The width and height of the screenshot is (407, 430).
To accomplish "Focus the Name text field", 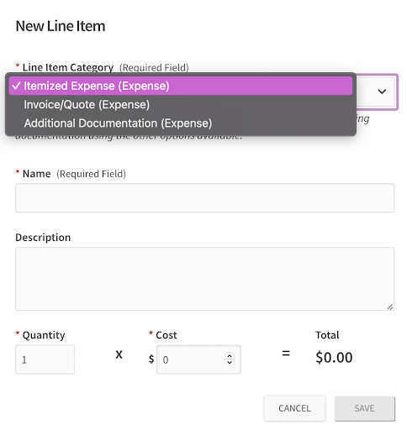I will 204,198.
